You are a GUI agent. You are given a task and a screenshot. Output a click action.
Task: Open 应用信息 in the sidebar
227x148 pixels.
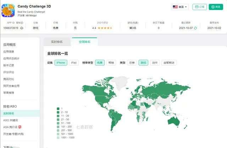[9, 51]
